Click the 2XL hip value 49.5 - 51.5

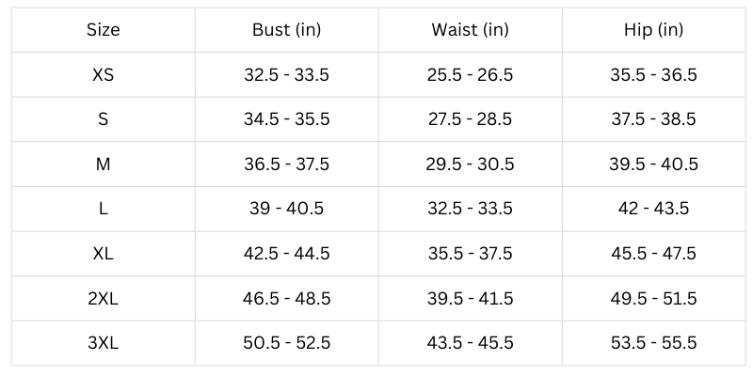click(x=653, y=299)
